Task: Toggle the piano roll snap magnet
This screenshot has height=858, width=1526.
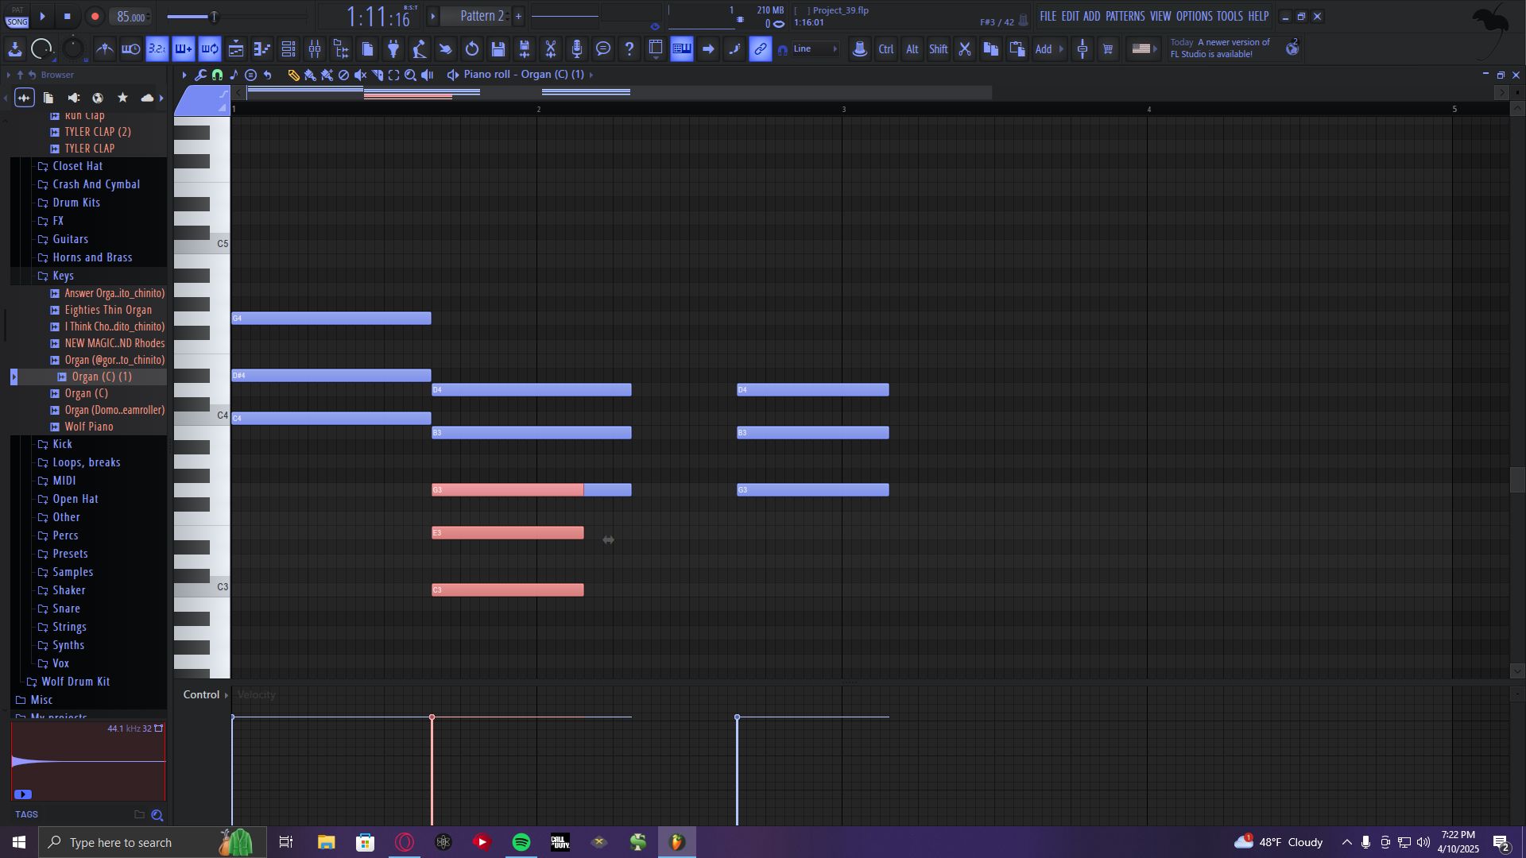Action: [x=217, y=75]
